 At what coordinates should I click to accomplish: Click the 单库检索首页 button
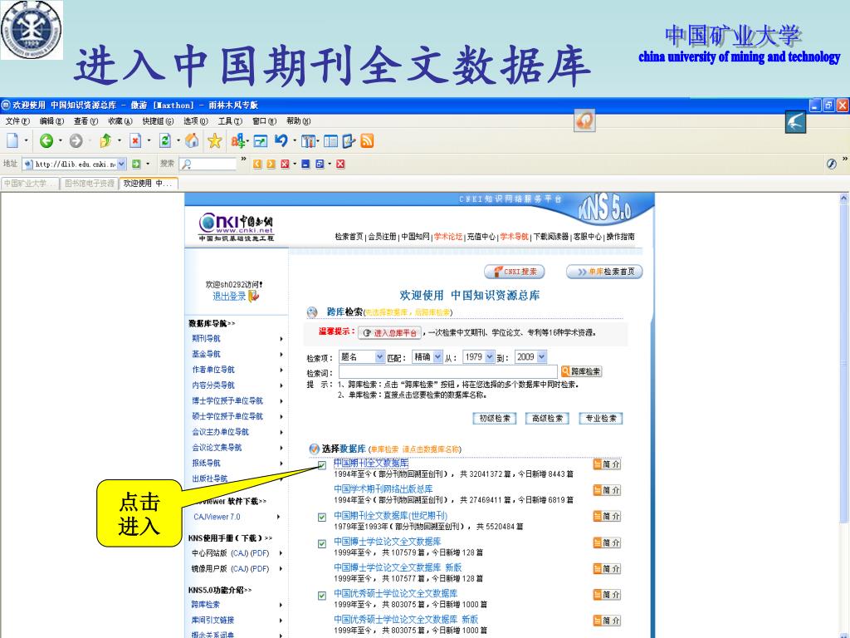604,272
